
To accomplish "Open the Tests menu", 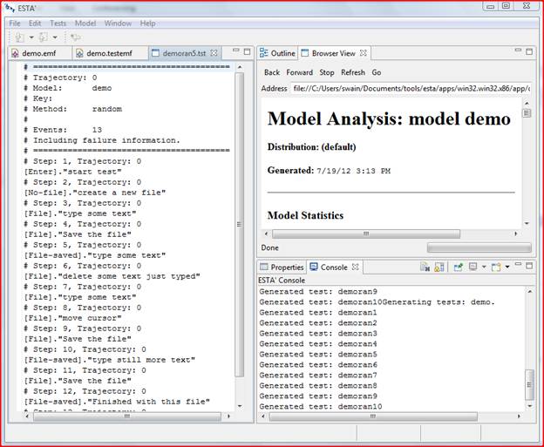I will (x=58, y=23).
